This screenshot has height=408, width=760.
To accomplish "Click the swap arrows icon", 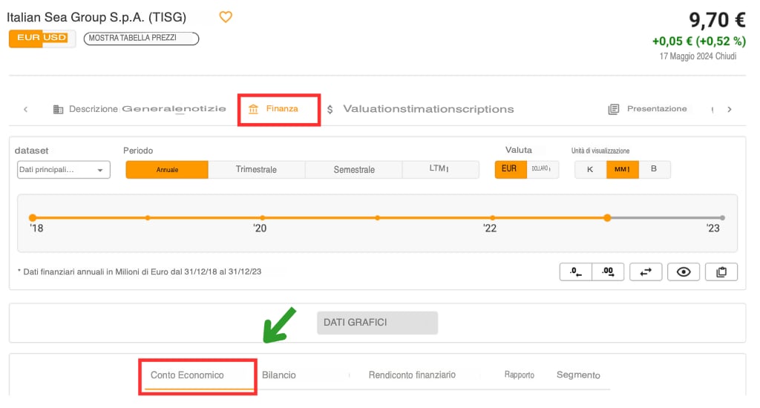I will coord(646,272).
